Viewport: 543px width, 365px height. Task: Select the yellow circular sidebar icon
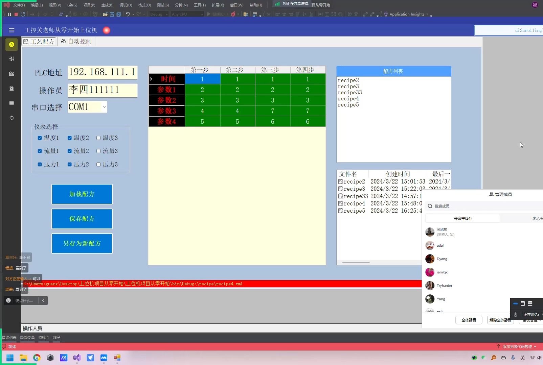click(x=12, y=44)
